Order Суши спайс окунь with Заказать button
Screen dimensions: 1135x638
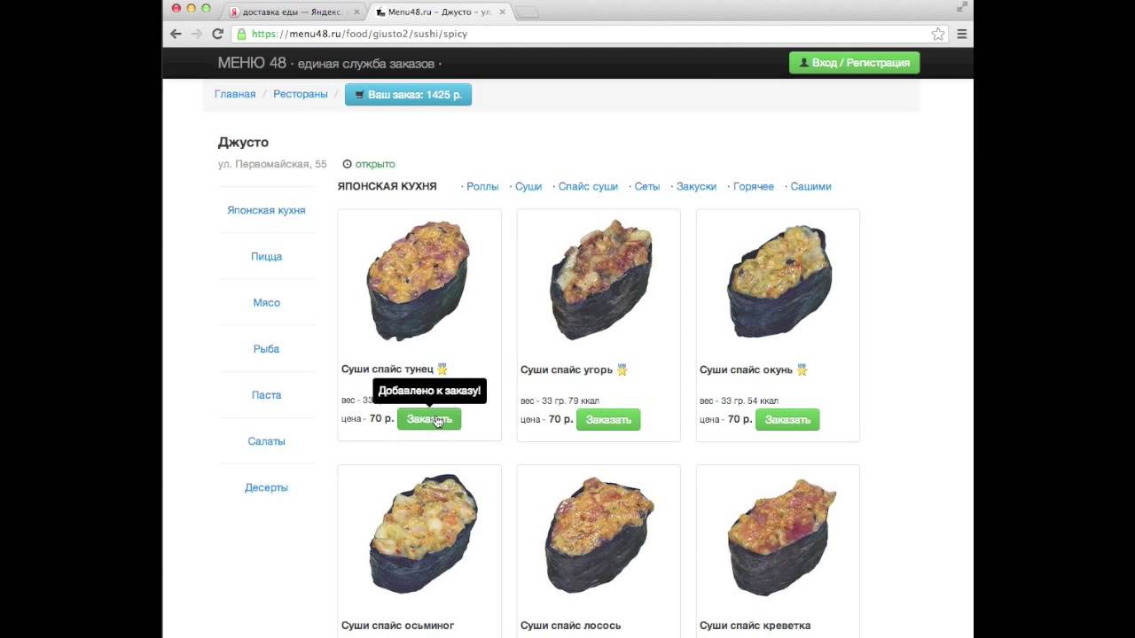(x=787, y=419)
